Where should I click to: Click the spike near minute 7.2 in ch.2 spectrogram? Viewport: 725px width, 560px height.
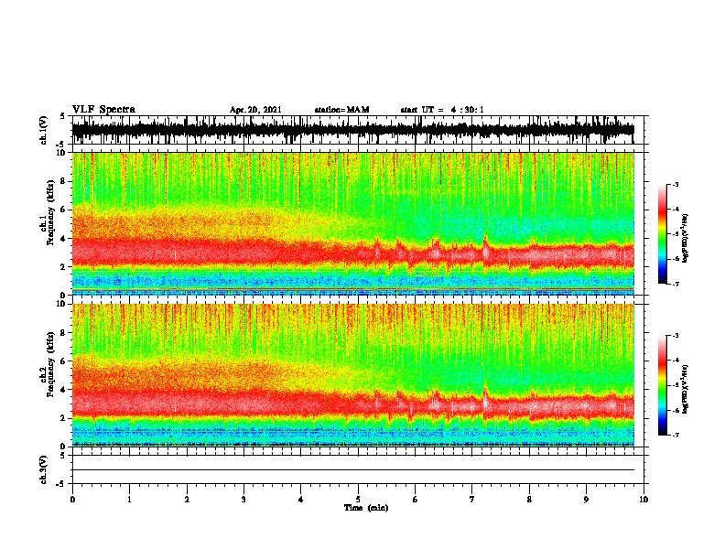pyautogui.click(x=485, y=398)
